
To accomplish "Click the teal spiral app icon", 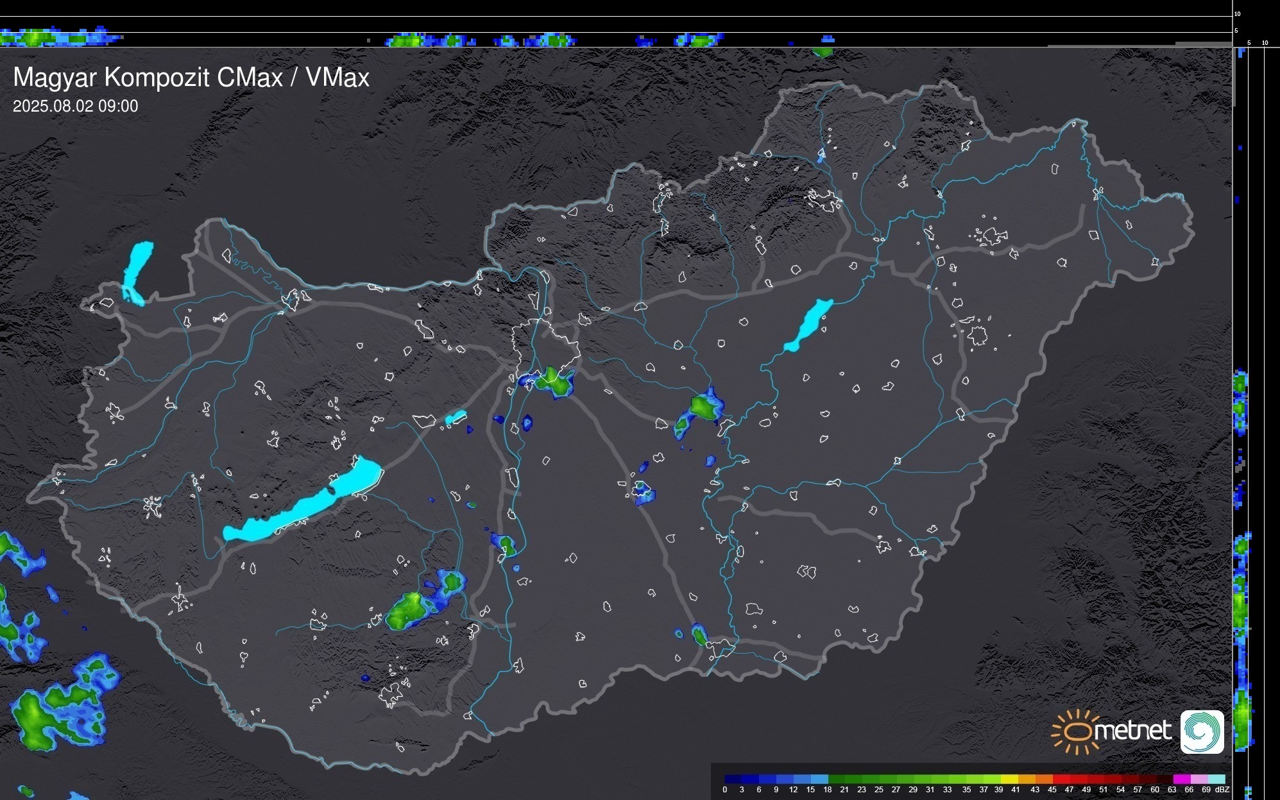I will click(1202, 731).
